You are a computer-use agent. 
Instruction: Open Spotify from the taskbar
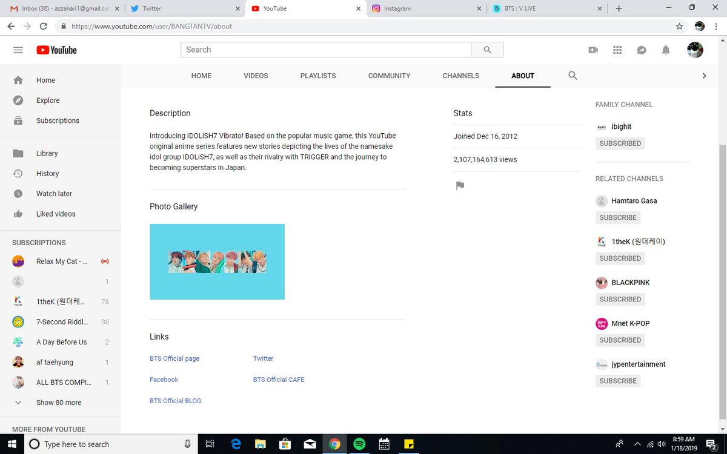tap(359, 444)
